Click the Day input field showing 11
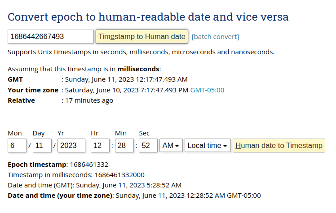Viewport: 336px width, 213px height. click(x=42, y=145)
